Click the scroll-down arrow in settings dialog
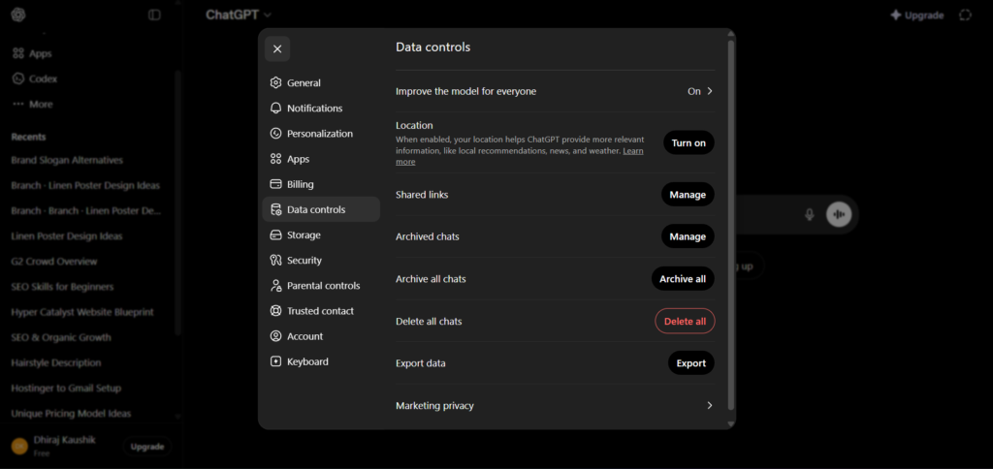This screenshot has height=469, width=993. pos(731,422)
